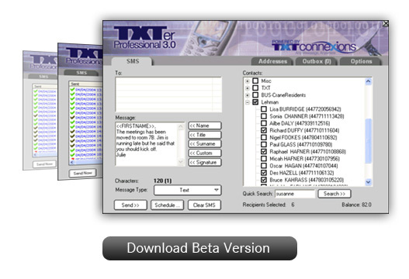
Task: Click the Clear SMS button
Action: pyautogui.click(x=204, y=205)
